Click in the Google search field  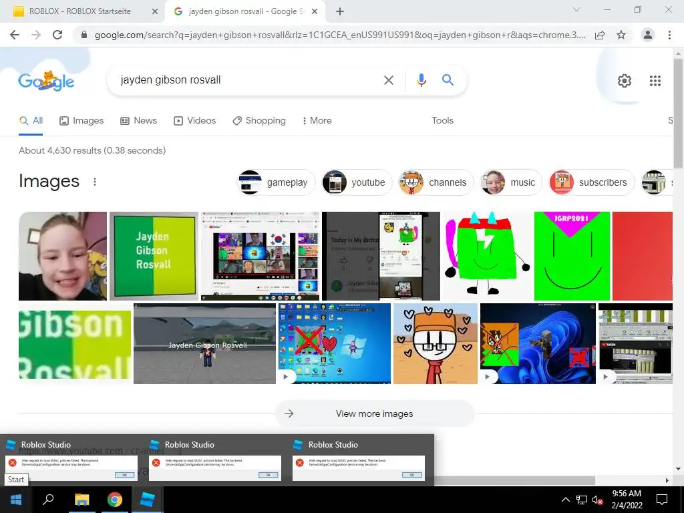[x=248, y=80]
